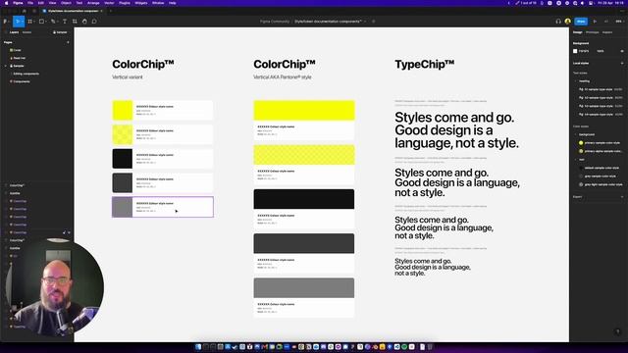Go to the Figma home icon
The height and width of the screenshot is (353, 628).
[x=25, y=11]
